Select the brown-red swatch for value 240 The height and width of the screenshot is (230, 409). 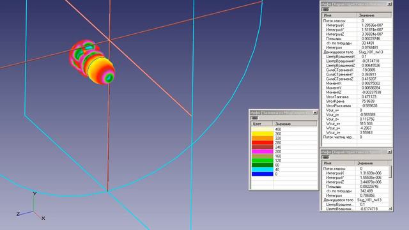pos(263,147)
